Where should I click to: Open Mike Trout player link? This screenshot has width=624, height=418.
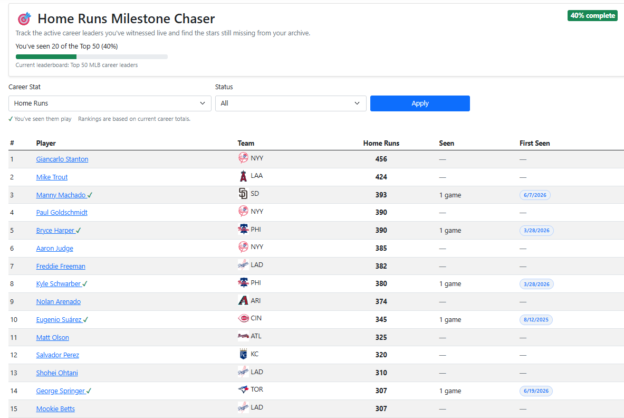click(x=52, y=177)
